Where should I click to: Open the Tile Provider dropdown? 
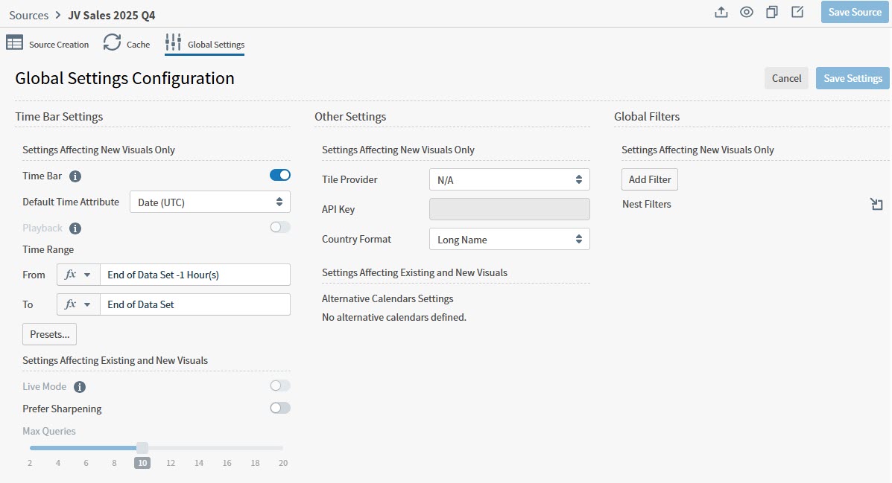pos(509,179)
